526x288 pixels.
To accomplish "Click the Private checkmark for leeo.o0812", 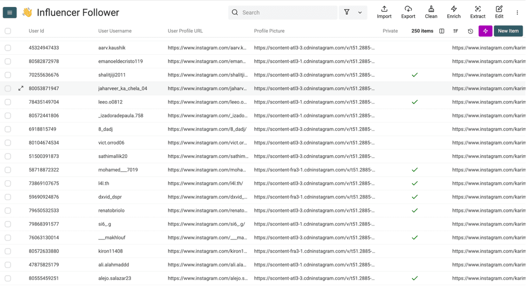I will pos(415,102).
